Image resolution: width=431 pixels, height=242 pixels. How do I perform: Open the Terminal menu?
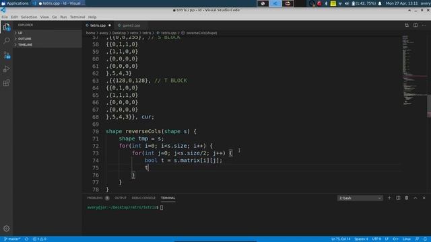coord(77,17)
